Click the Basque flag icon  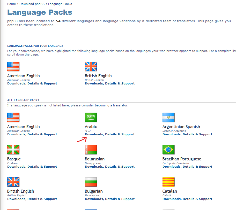pyautogui.click(x=13, y=150)
